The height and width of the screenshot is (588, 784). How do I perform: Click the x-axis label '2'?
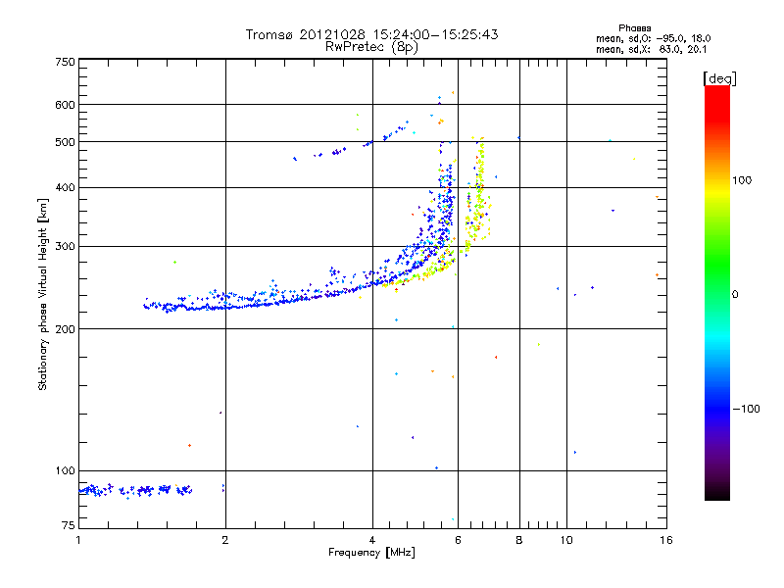[x=225, y=540]
